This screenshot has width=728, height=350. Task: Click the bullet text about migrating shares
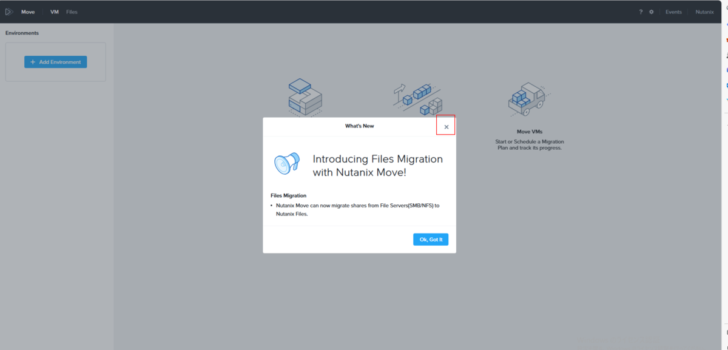357,209
